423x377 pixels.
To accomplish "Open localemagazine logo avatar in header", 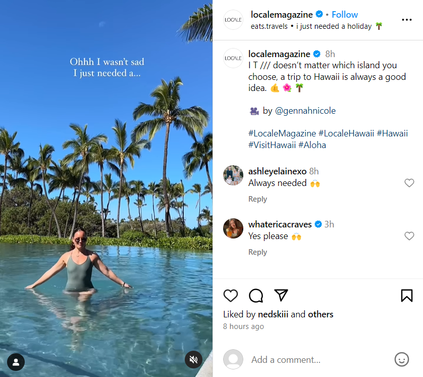I will point(233,20).
